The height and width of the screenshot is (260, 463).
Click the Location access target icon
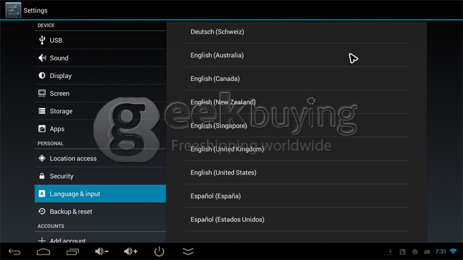(x=42, y=158)
